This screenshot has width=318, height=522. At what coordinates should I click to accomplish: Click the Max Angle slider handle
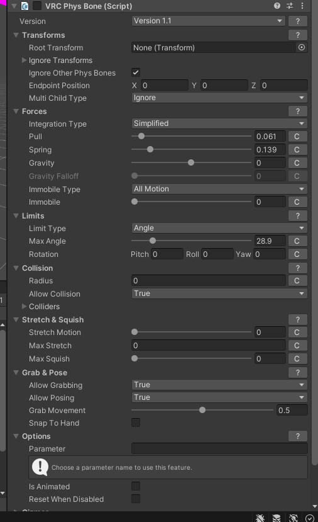point(153,241)
